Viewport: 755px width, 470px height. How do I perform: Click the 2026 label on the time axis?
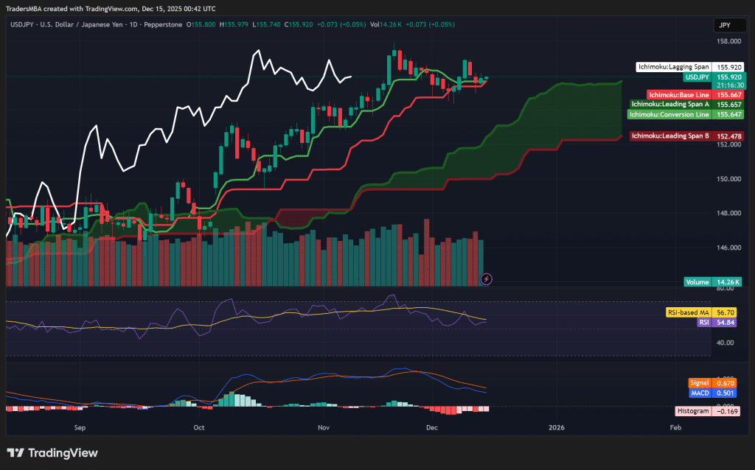point(557,427)
